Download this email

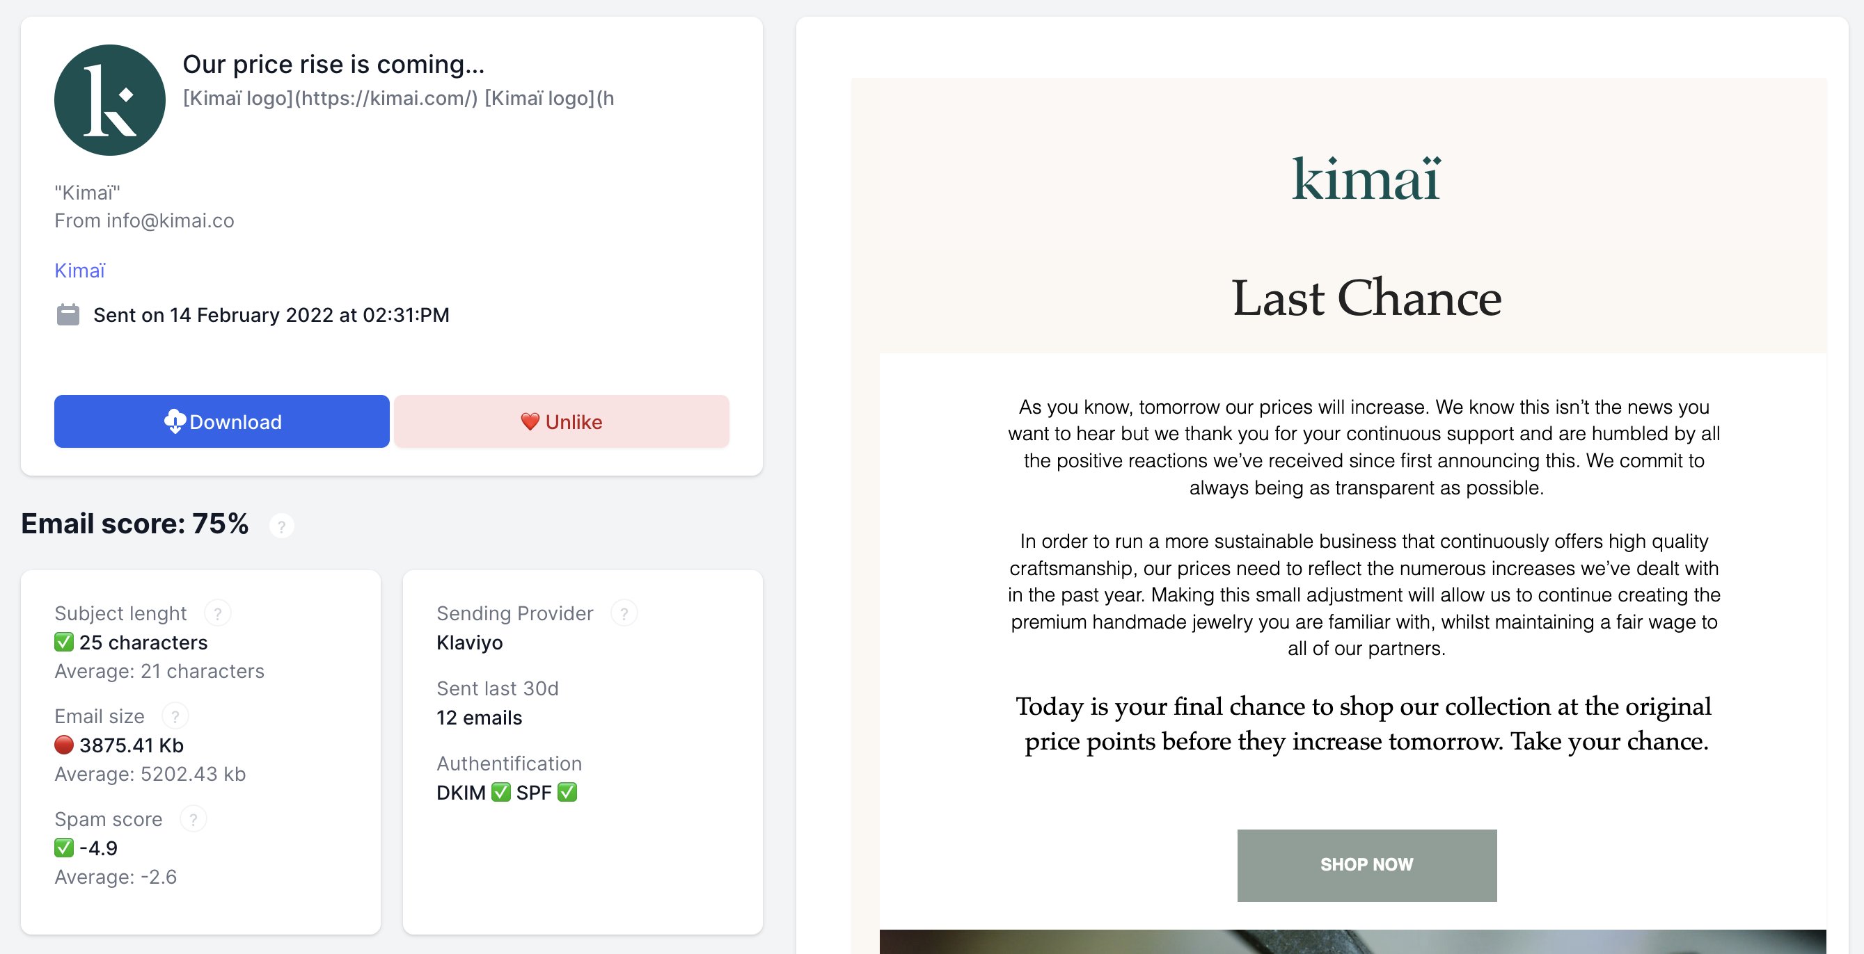(x=221, y=421)
